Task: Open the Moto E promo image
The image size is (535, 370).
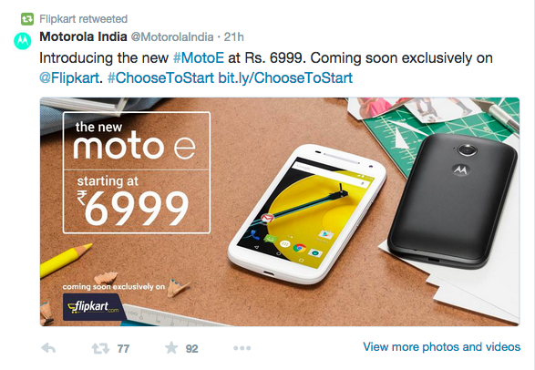Action: click(280, 211)
